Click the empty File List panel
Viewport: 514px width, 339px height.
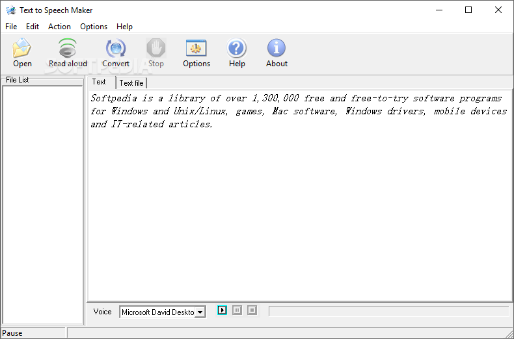click(x=42, y=205)
